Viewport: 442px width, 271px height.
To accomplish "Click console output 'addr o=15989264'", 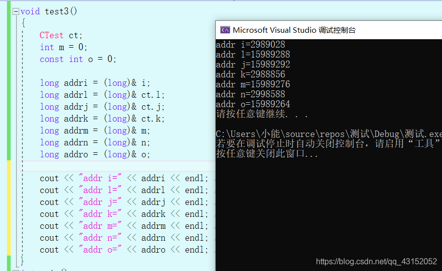I will point(253,104).
